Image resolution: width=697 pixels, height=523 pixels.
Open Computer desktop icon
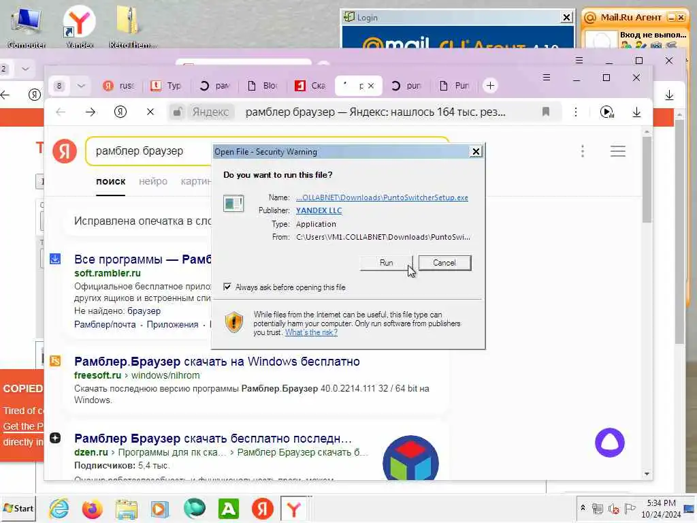27,27
